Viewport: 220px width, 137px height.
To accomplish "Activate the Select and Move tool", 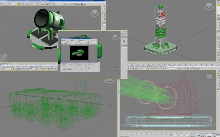I will pos(23,69).
